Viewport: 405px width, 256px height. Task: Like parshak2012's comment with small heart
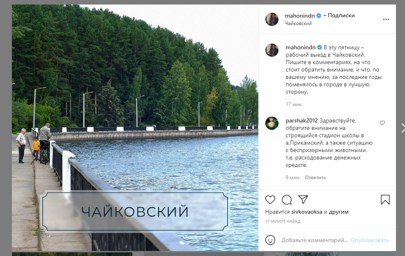(382, 123)
